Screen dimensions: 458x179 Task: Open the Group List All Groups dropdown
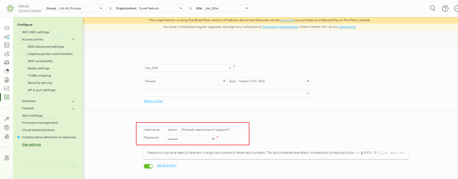click(x=81, y=8)
